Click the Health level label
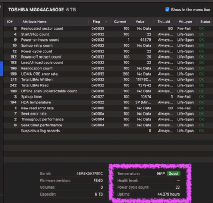The image size is (213, 203). click(128, 181)
